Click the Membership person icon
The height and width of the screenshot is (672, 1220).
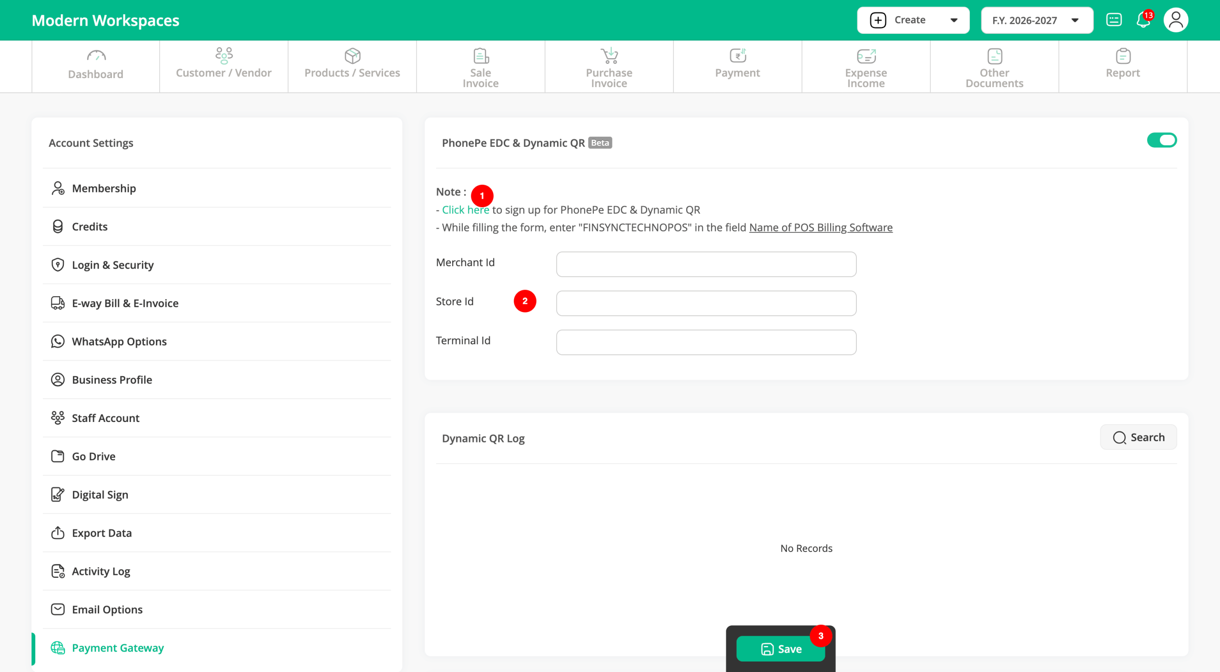point(58,188)
